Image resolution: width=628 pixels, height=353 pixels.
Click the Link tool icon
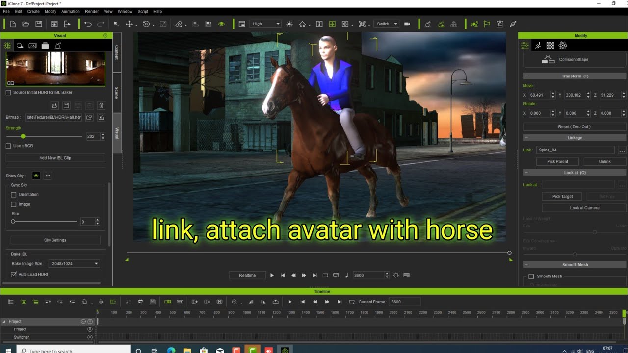click(x=179, y=24)
